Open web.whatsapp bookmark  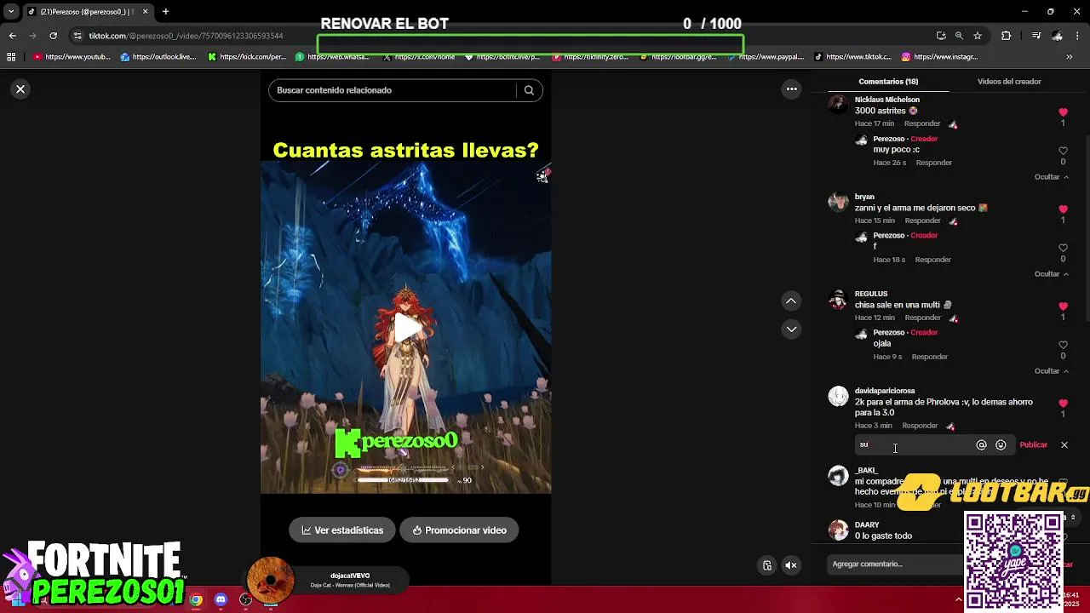[333, 57]
